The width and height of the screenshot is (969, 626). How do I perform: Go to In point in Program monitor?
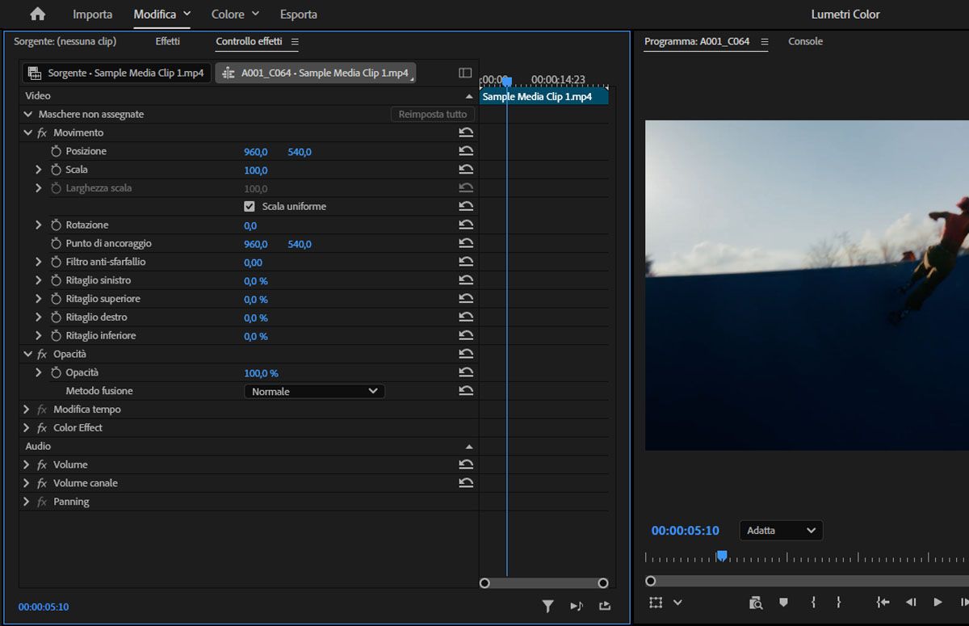point(883,603)
